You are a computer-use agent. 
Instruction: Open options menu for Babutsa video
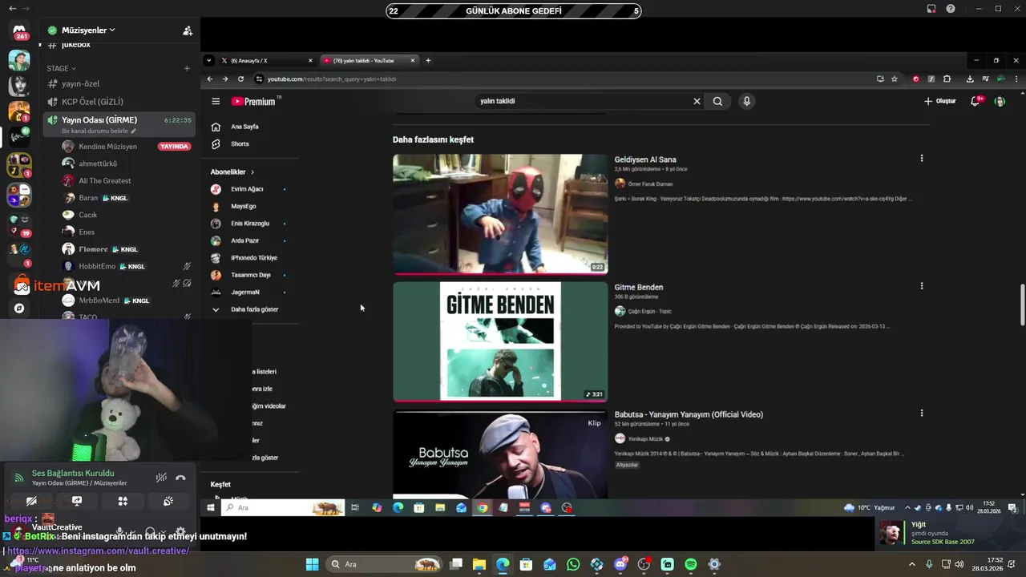(922, 414)
